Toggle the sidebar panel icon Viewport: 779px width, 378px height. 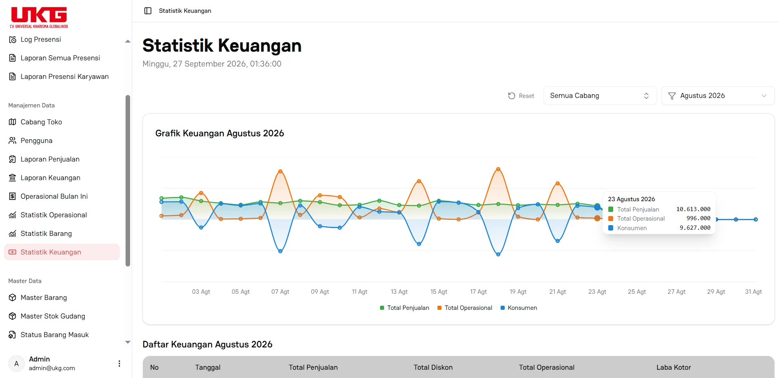(148, 11)
